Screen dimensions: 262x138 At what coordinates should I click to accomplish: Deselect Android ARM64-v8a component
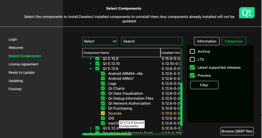pos(103,73)
